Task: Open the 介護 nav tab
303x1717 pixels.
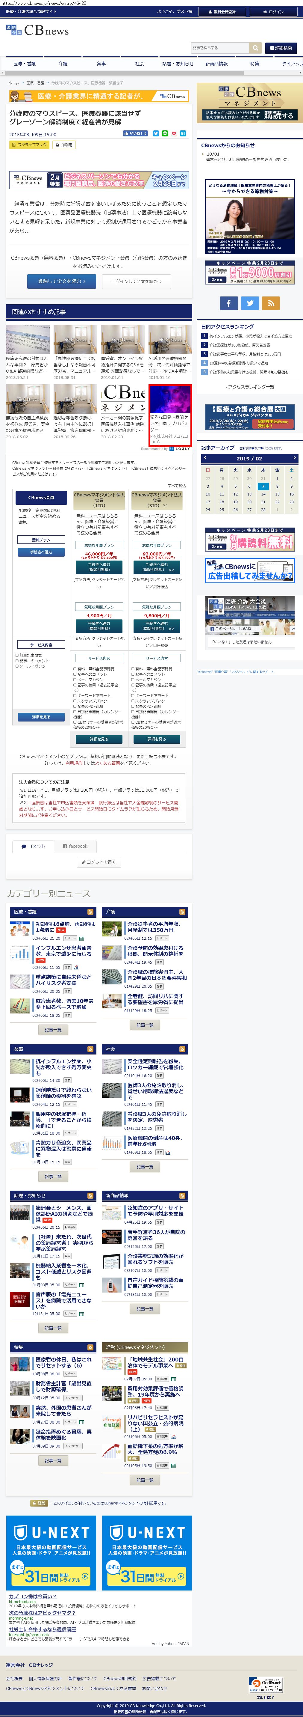Action: (x=63, y=63)
